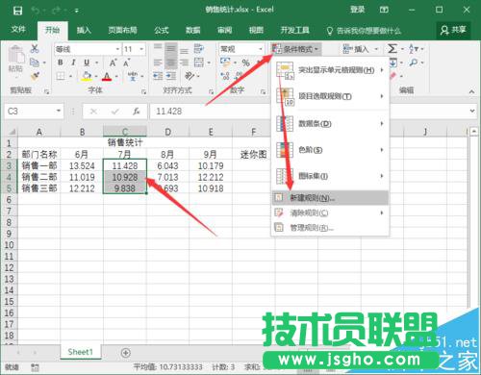Viewport: 481px width, 375px height.
Task: Click the phonetic guide (wén) icon
Action: click(x=133, y=76)
